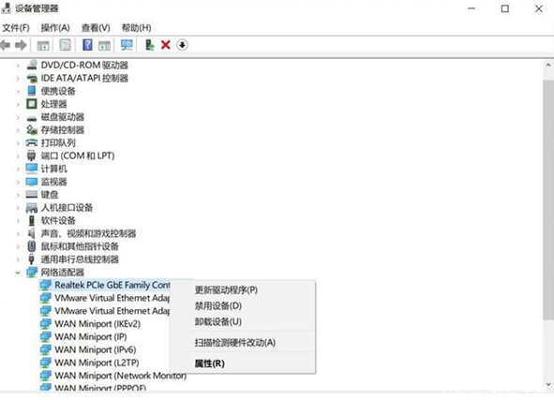Open the 文件(F) menu

tap(16, 27)
